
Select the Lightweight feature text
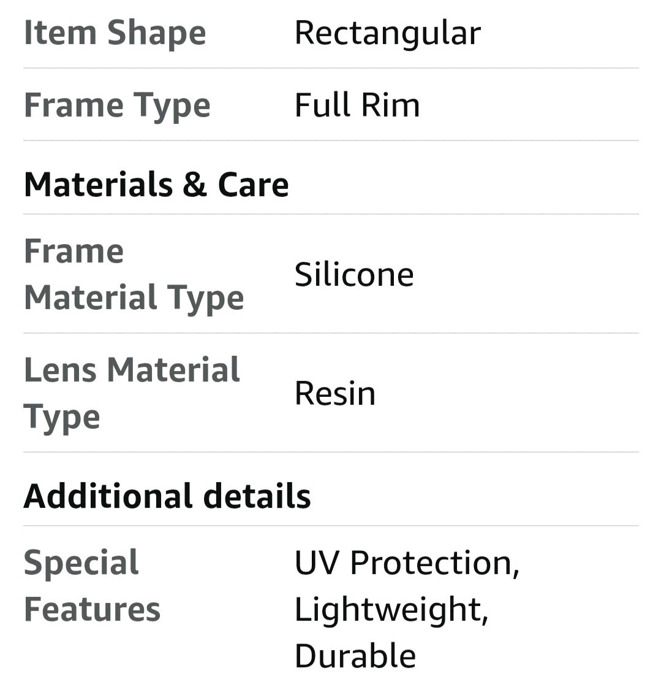click(391, 609)
